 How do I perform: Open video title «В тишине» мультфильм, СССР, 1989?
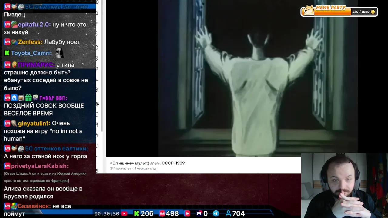(147, 163)
